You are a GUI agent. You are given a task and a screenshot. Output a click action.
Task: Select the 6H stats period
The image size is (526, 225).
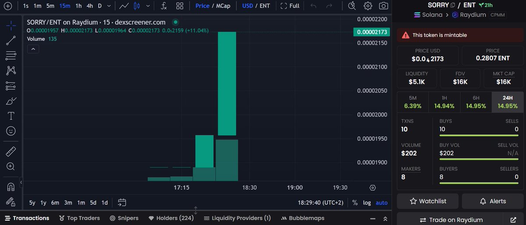(476, 102)
